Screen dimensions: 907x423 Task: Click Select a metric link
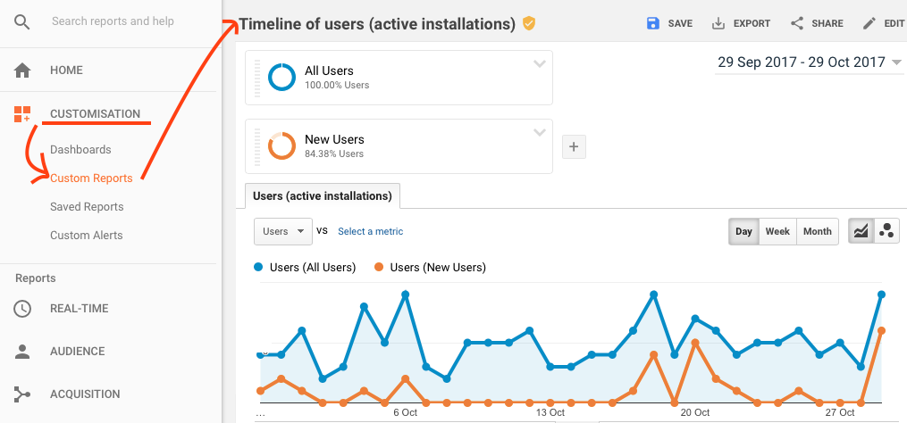coord(370,231)
